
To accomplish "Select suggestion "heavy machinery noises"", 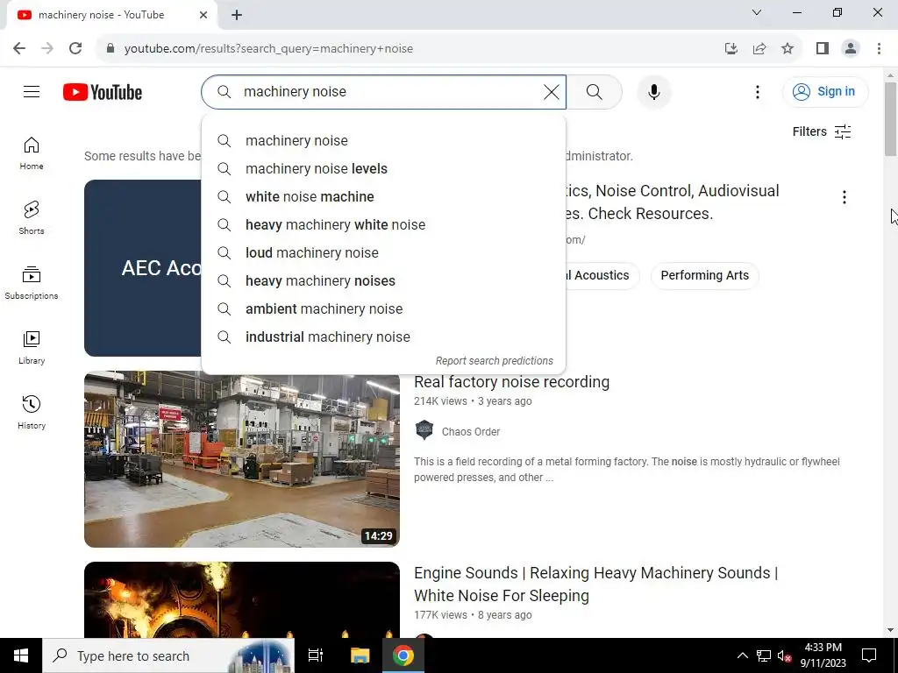I will 383,281.
